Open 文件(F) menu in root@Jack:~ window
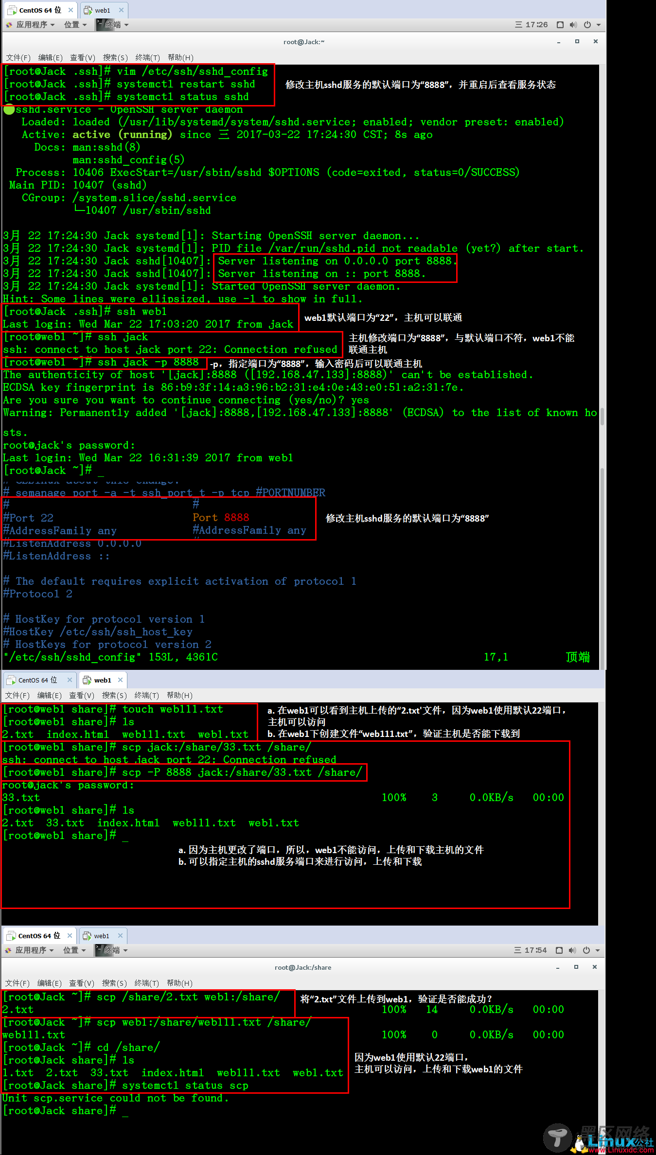Image resolution: width=656 pixels, height=1155 pixels. click(18, 58)
